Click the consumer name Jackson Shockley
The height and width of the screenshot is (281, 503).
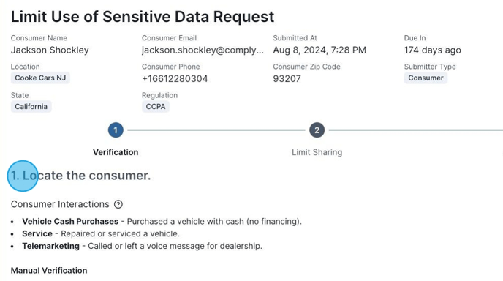(x=50, y=50)
